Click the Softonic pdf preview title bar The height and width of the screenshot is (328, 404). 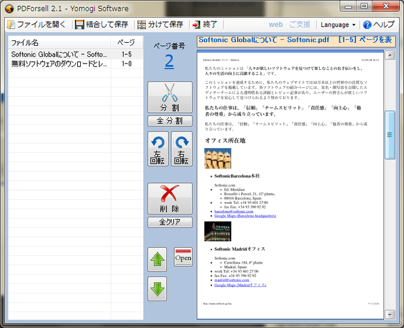point(296,41)
